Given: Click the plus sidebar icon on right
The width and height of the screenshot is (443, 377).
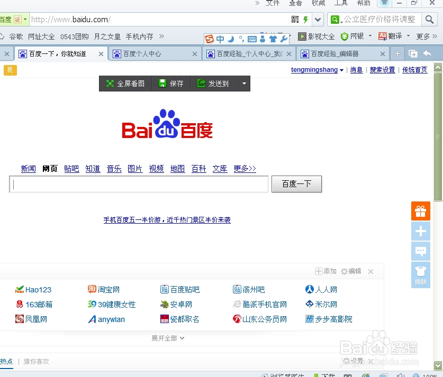Looking at the screenshot, I should tap(421, 231).
